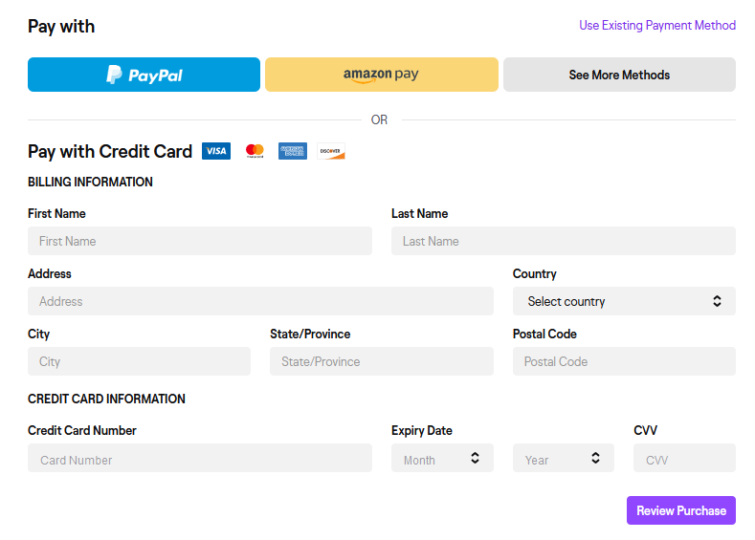
Task: Click the Credit Card Number label
Action: [x=82, y=430]
